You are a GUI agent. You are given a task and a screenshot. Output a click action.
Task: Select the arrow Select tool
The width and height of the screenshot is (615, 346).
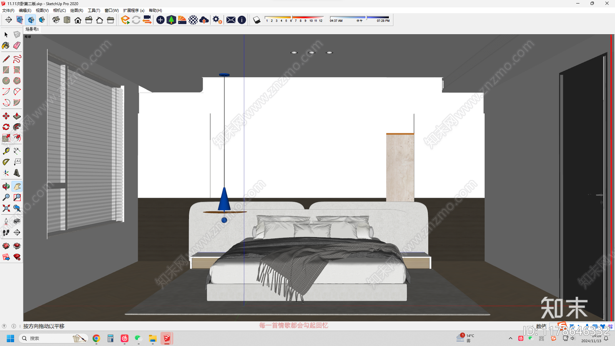coord(6,35)
